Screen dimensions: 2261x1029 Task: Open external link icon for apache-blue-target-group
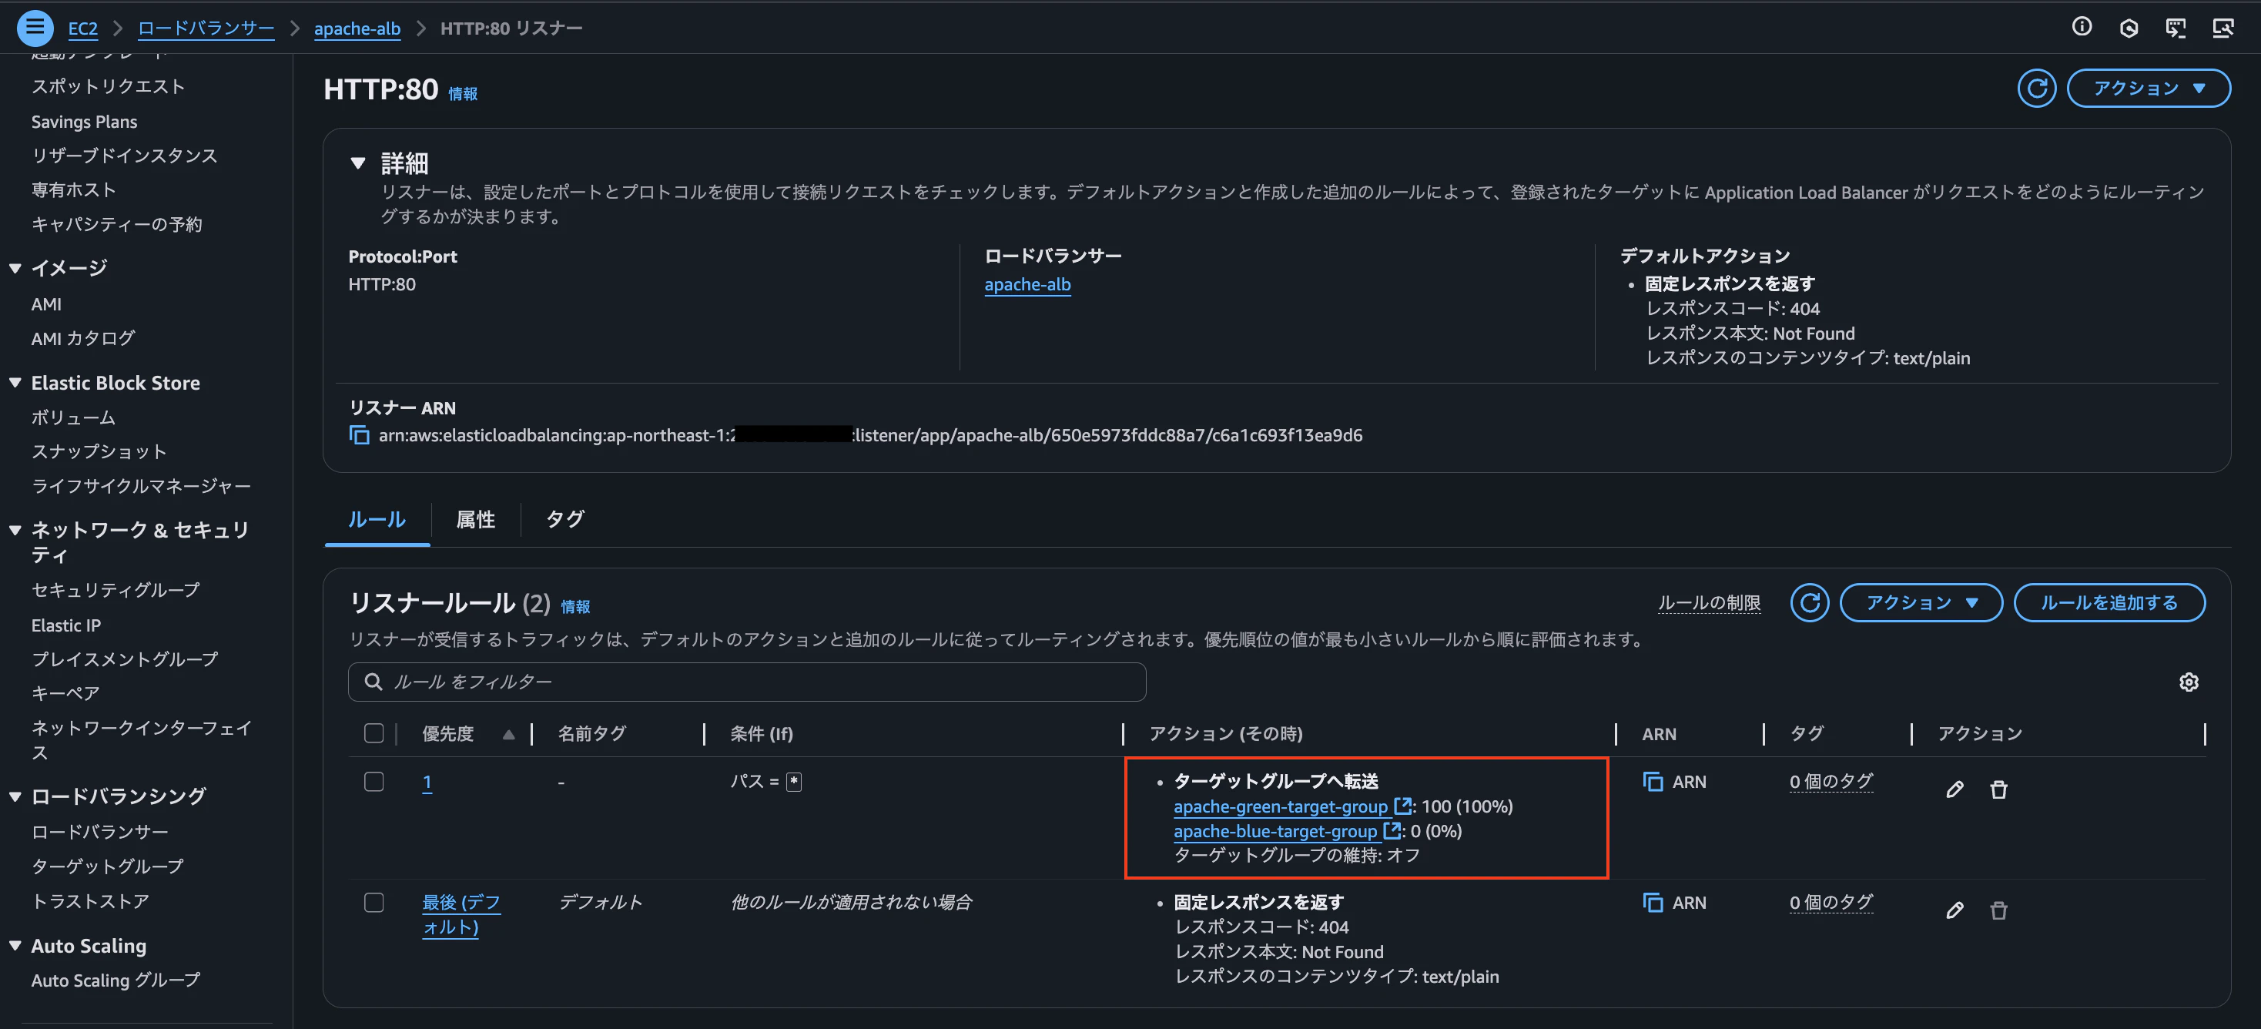tap(1392, 830)
